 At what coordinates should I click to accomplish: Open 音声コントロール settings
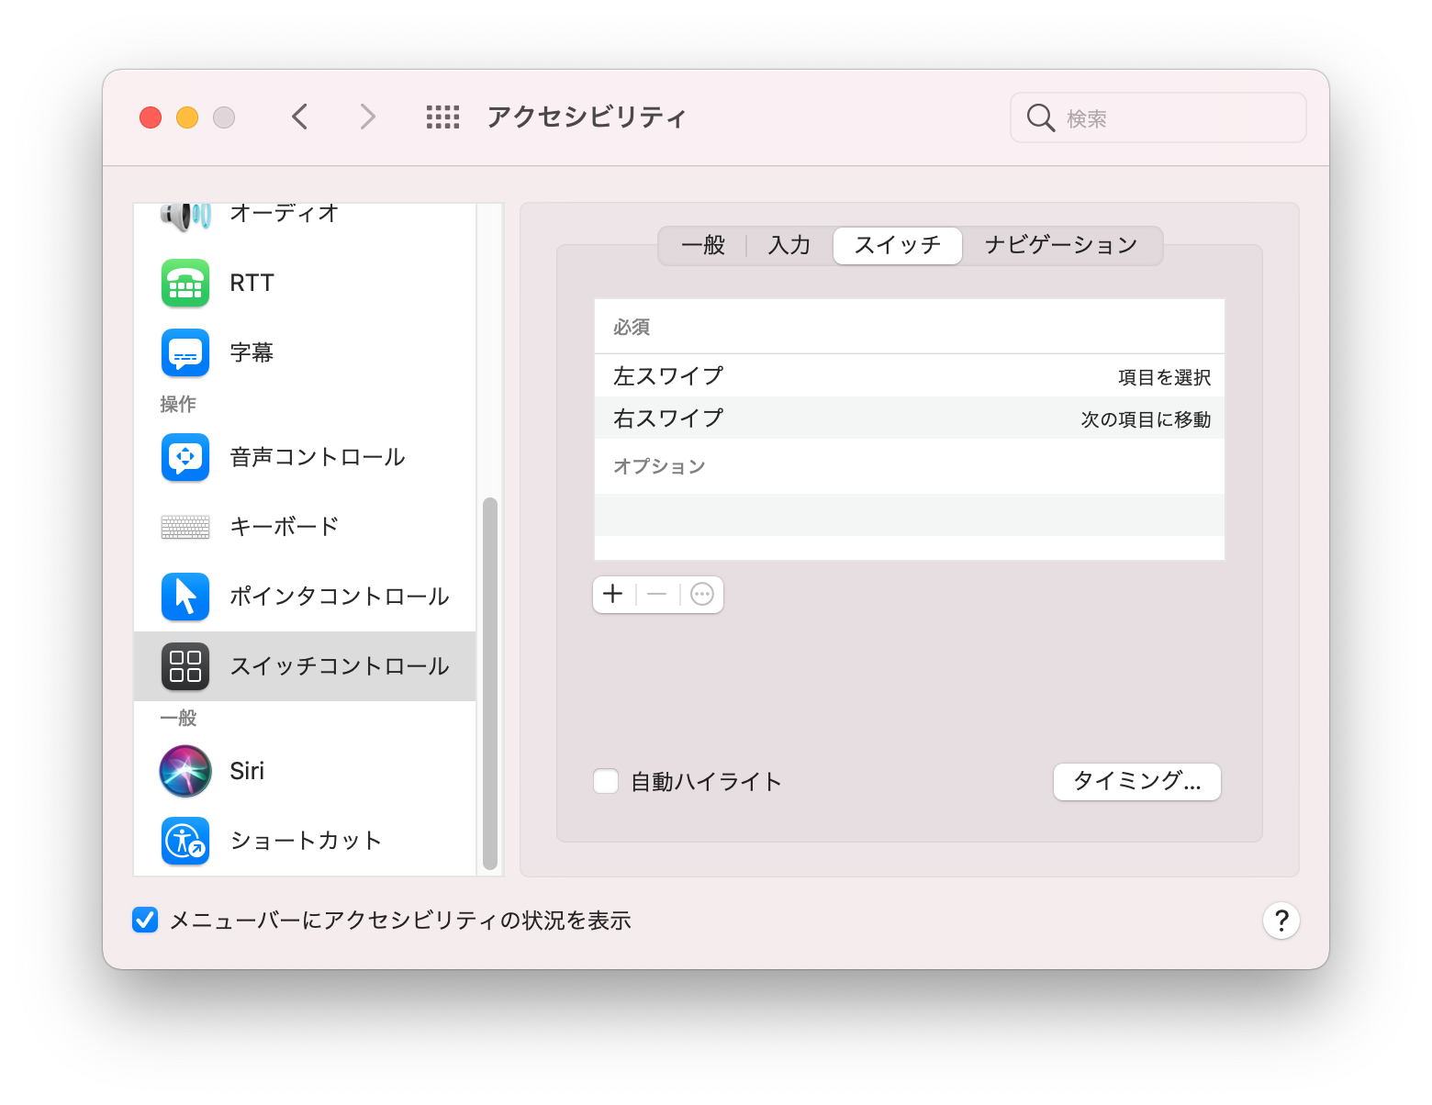[317, 457]
